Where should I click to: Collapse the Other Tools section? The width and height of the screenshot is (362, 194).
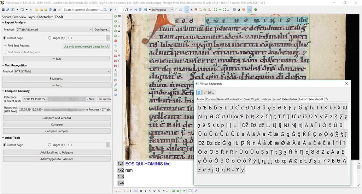pyautogui.click(x=3, y=138)
